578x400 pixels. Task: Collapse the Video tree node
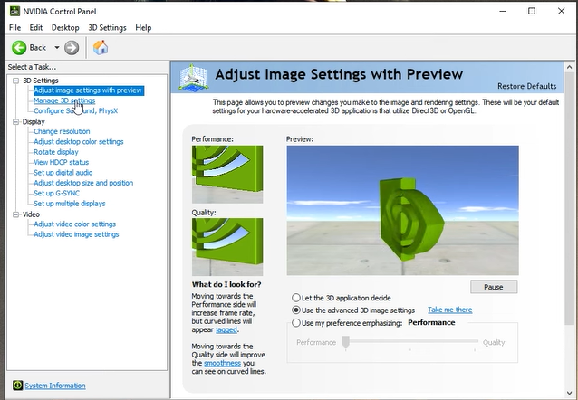pyautogui.click(x=15, y=214)
